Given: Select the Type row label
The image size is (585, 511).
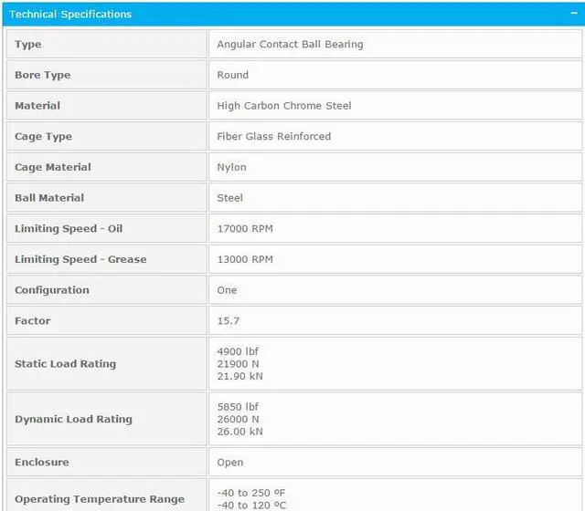Looking at the screenshot, I should [28, 45].
